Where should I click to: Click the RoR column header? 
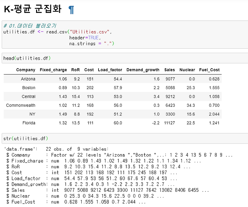(75, 70)
